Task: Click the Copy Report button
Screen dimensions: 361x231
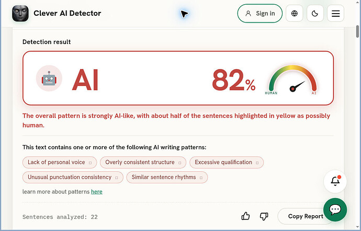Action: [x=306, y=216]
